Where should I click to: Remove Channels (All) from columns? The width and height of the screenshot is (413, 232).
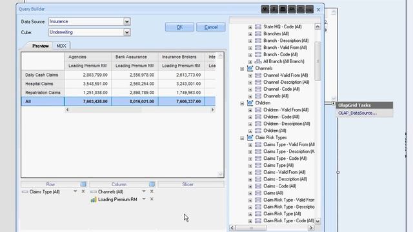[152, 191]
